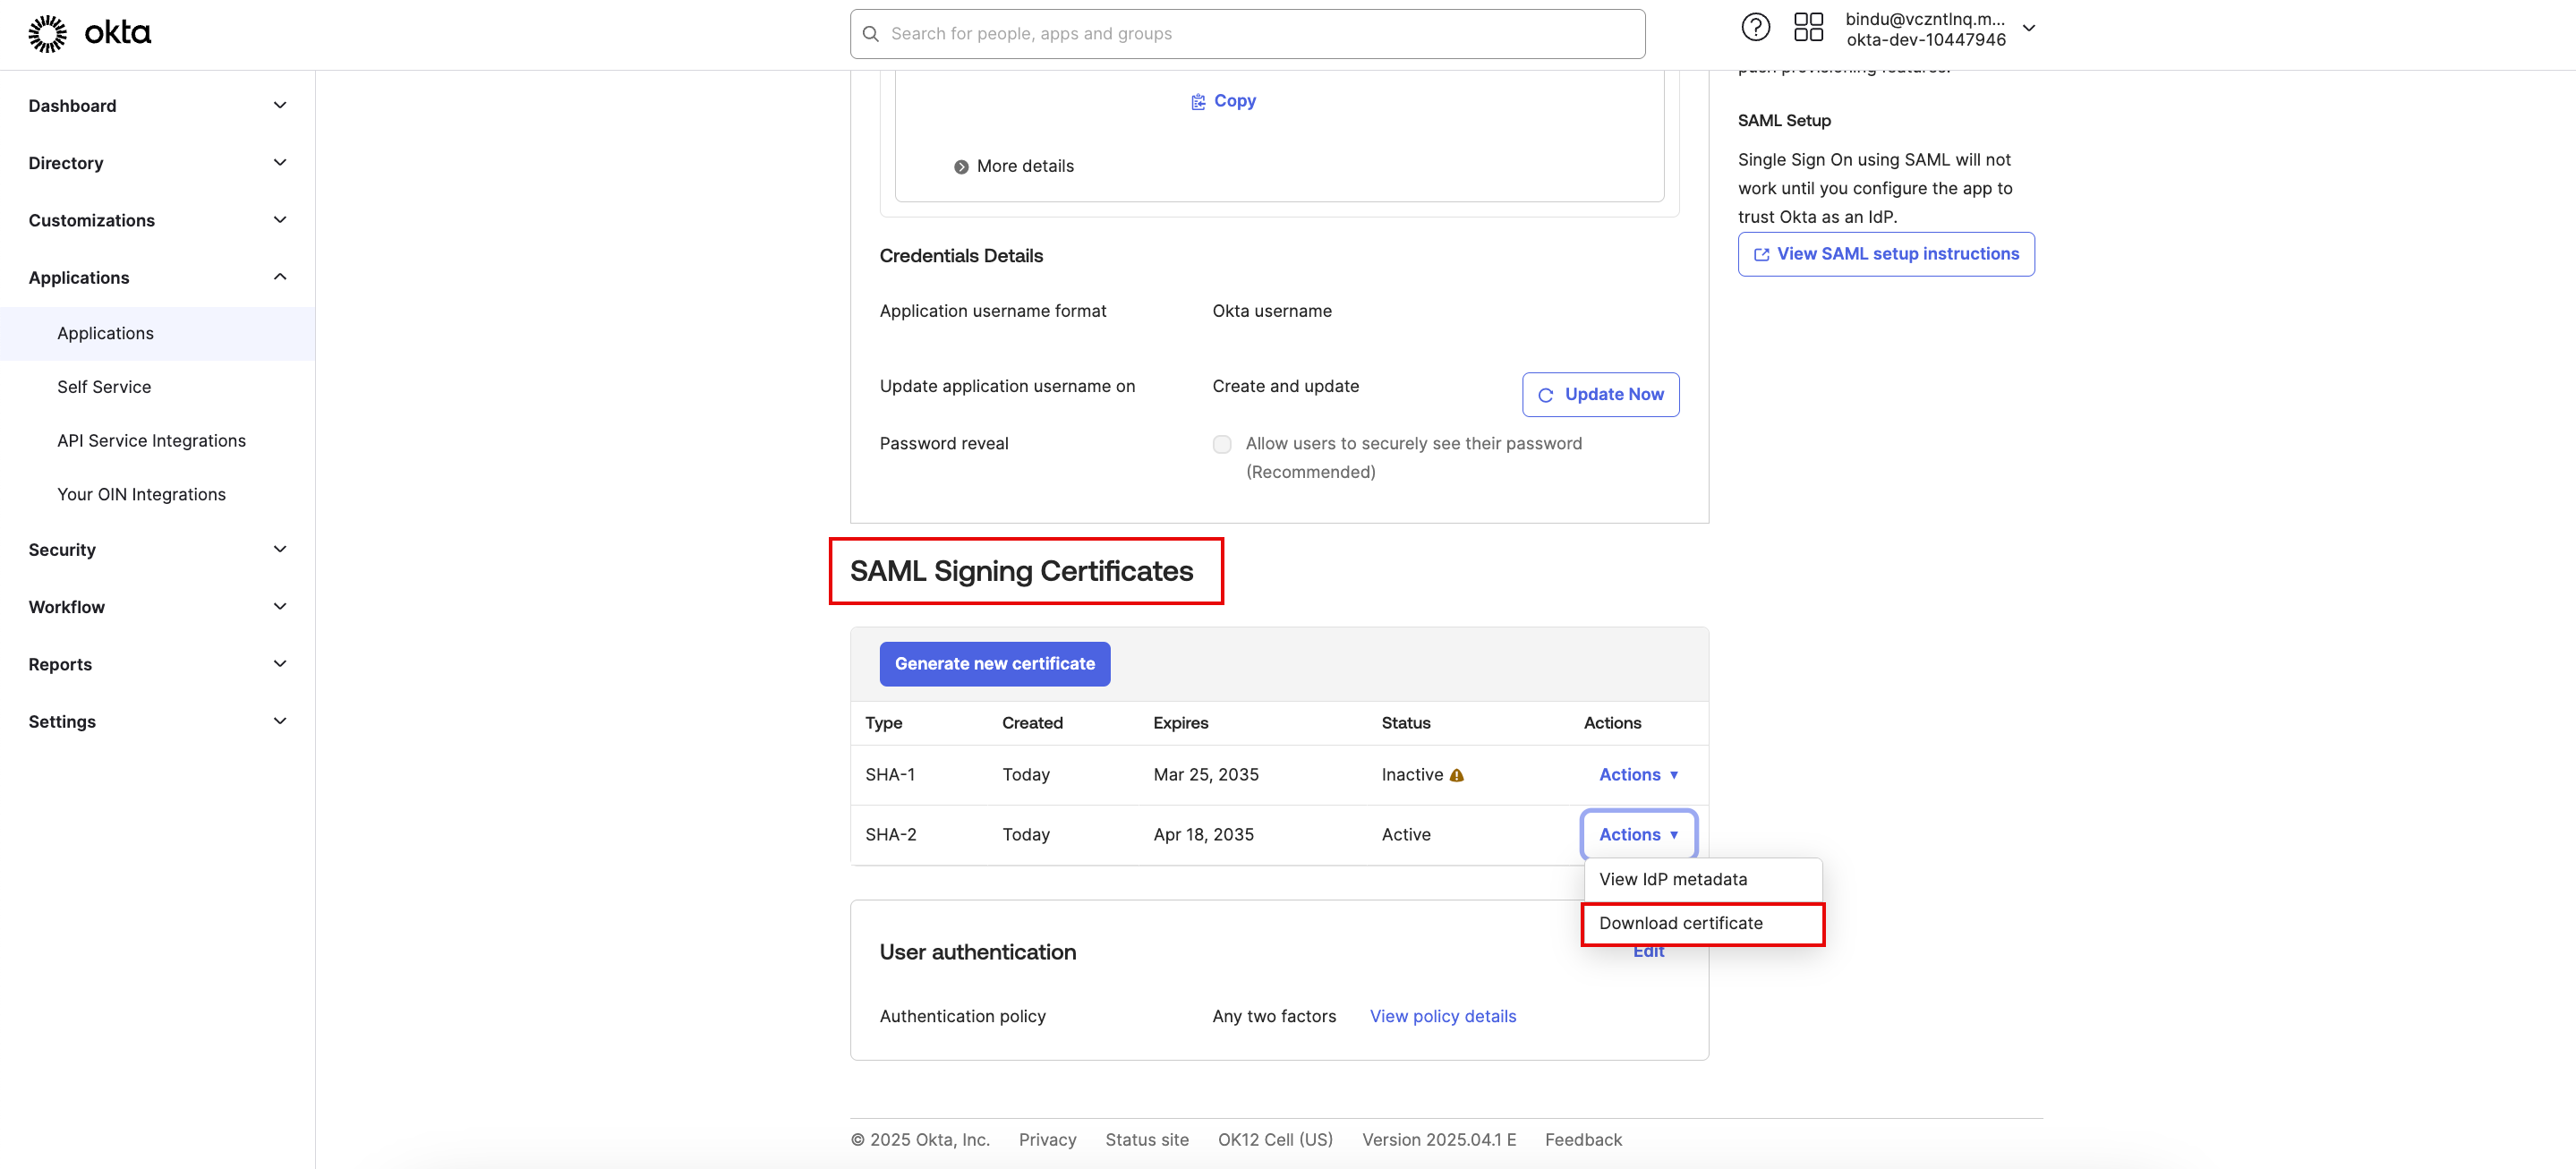The width and height of the screenshot is (2576, 1169).
Task: Click the external link icon for SAML instructions
Action: pyautogui.click(x=1761, y=255)
